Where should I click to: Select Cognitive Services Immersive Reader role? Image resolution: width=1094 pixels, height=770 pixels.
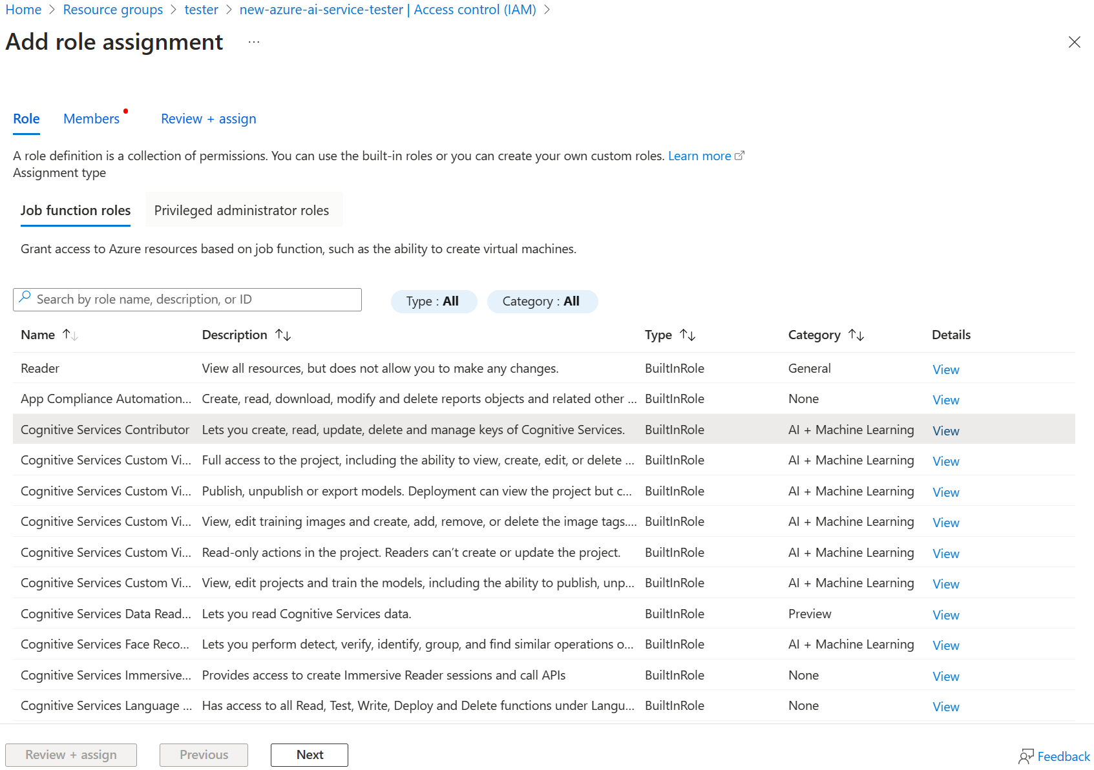click(544, 675)
